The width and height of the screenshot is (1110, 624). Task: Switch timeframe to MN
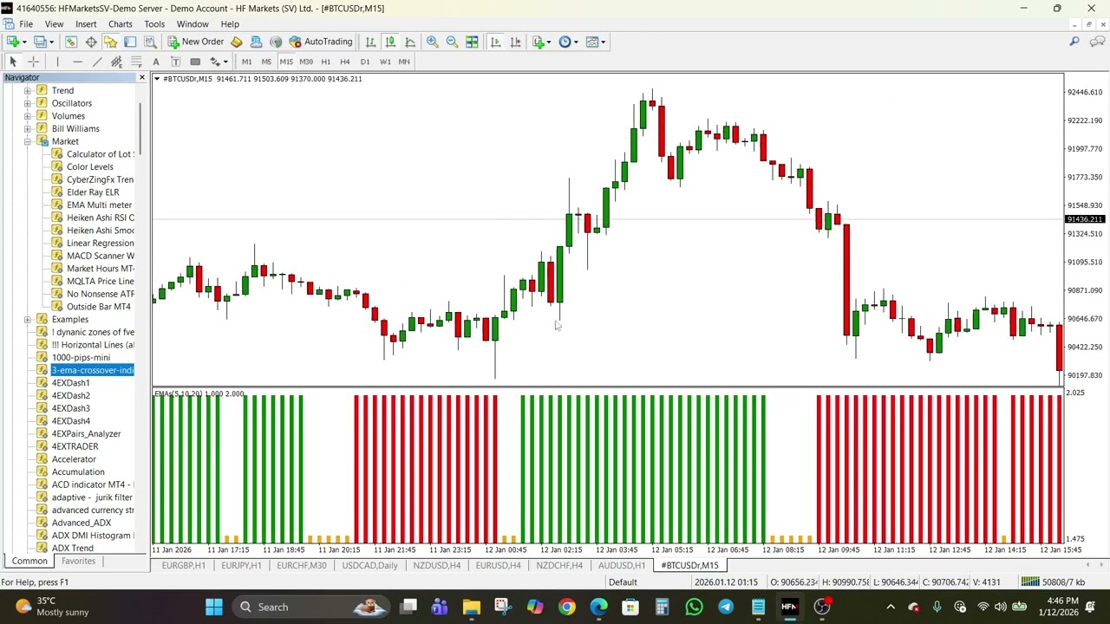(x=404, y=62)
